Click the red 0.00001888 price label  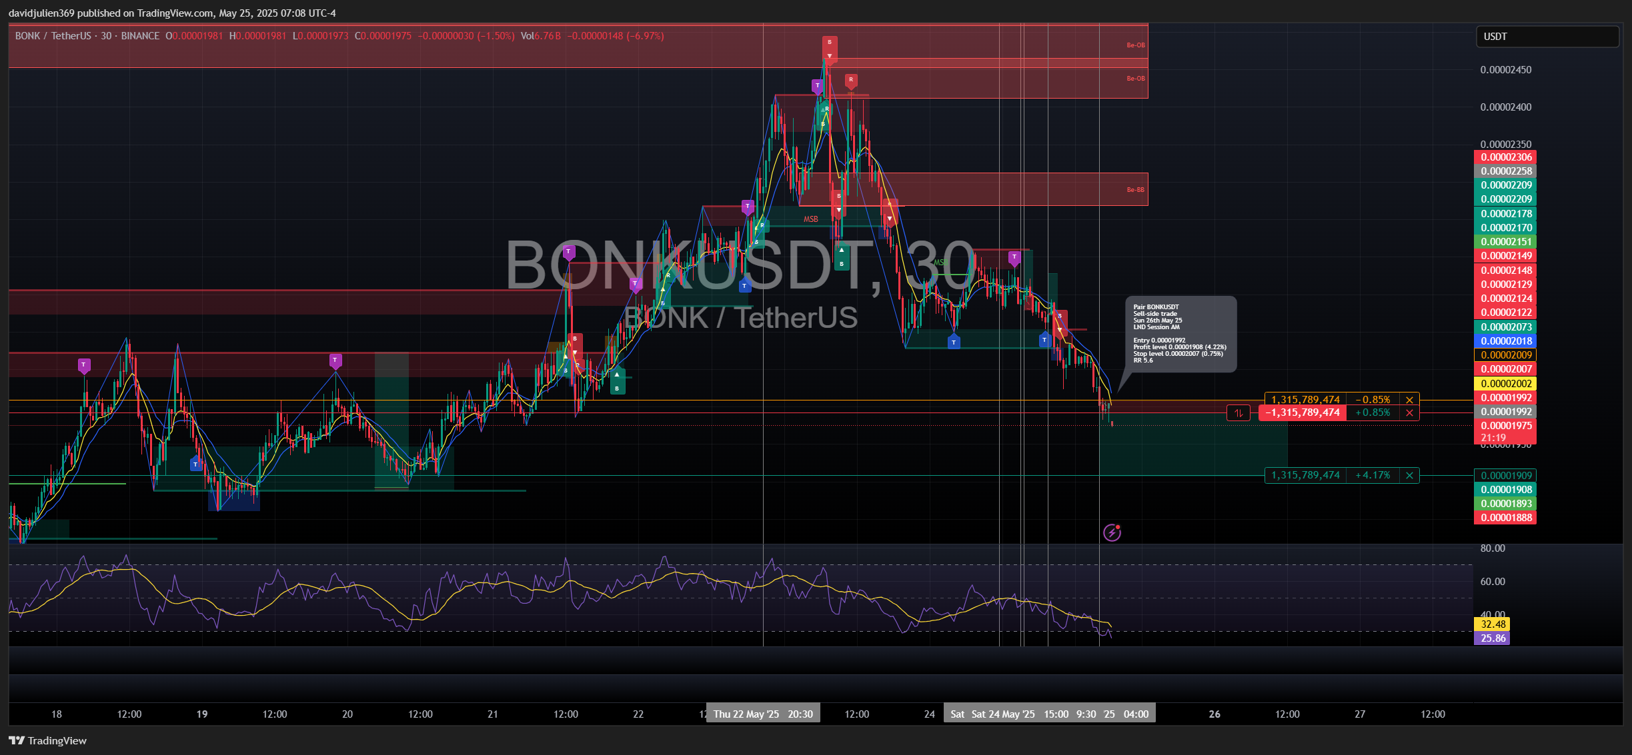pyautogui.click(x=1505, y=518)
